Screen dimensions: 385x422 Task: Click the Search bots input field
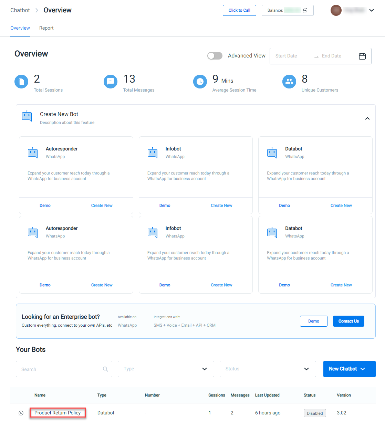coord(64,369)
